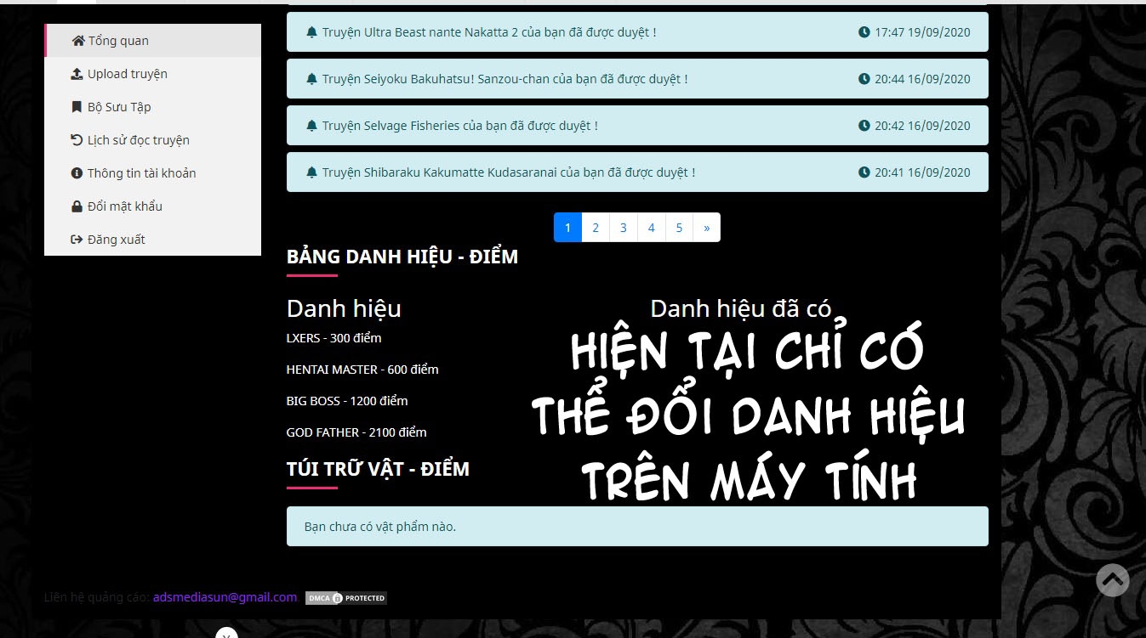The image size is (1146, 638).
Task: Click the DMCA Protected badge
Action: [x=345, y=597]
